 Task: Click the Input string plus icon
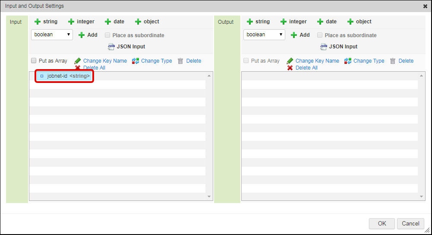(38, 22)
